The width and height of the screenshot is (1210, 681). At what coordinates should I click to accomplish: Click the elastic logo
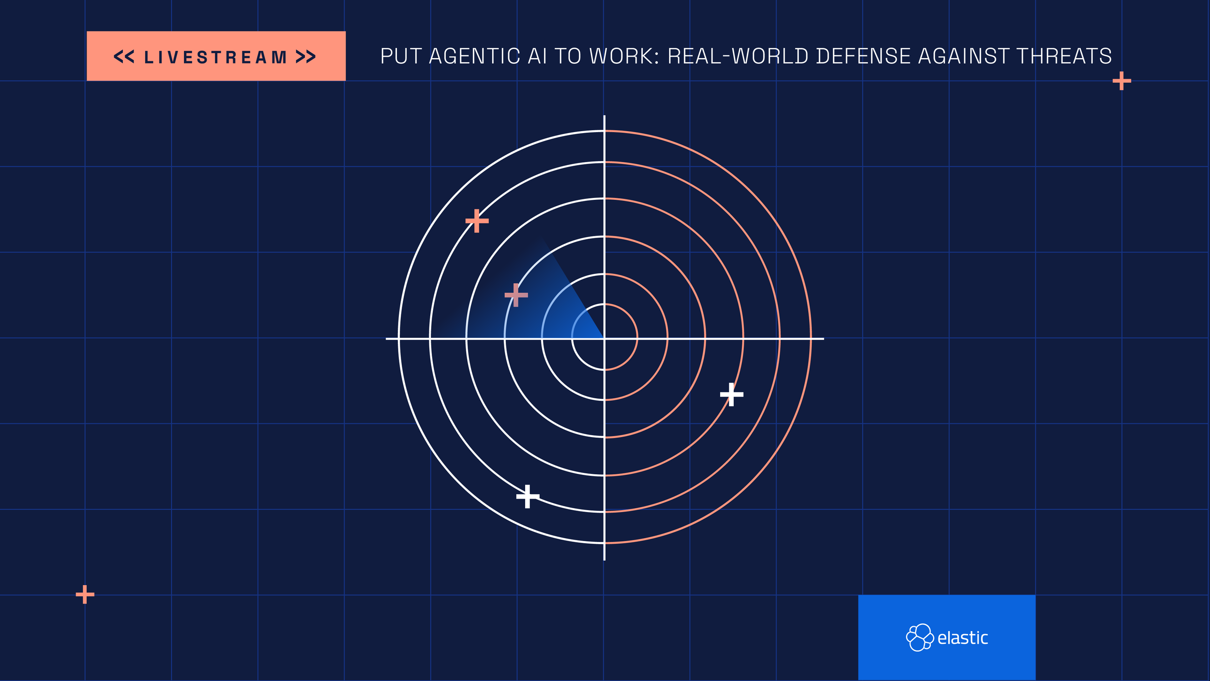tap(947, 637)
